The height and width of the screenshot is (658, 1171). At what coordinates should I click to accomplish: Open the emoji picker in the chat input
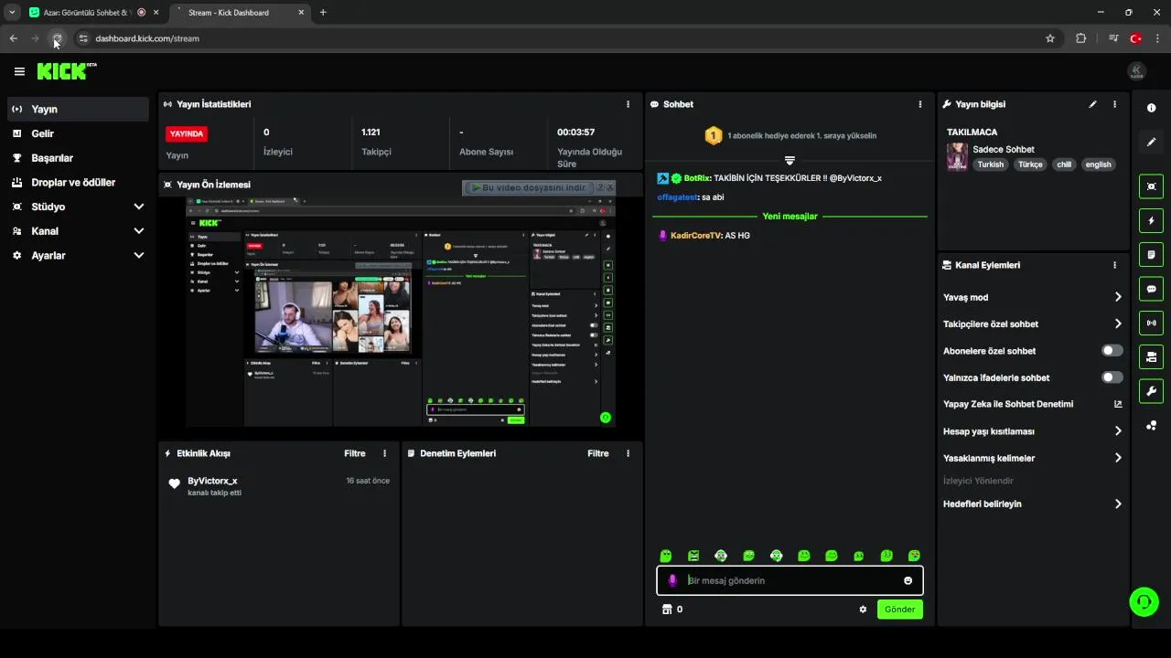click(x=908, y=580)
